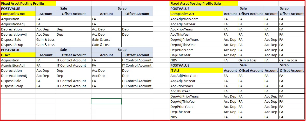Image resolution: width=306 pixels, height=121 pixels.
Task: Click the 'AcquisitionAdj' row label in left Companies Act table
Action: pos(13,24)
